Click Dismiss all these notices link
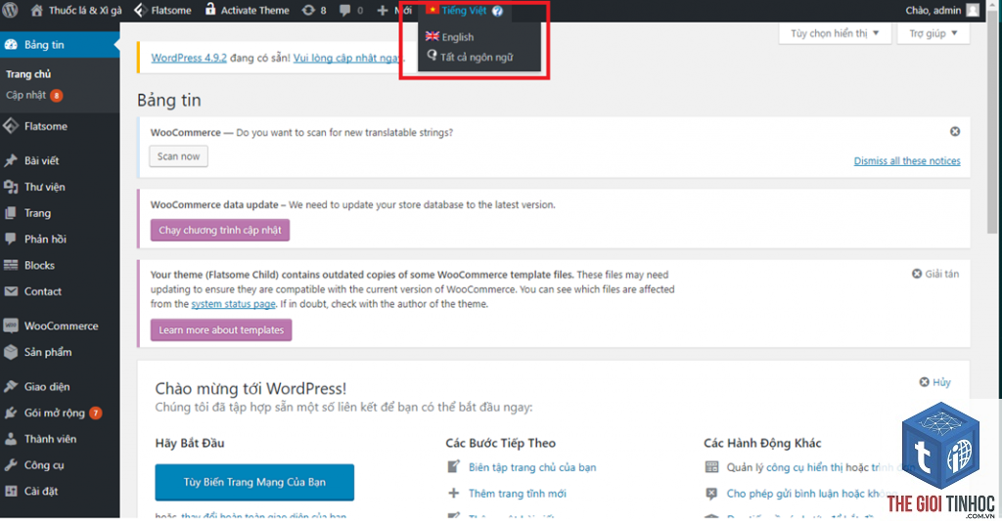This screenshot has height=521, width=1002. (907, 161)
